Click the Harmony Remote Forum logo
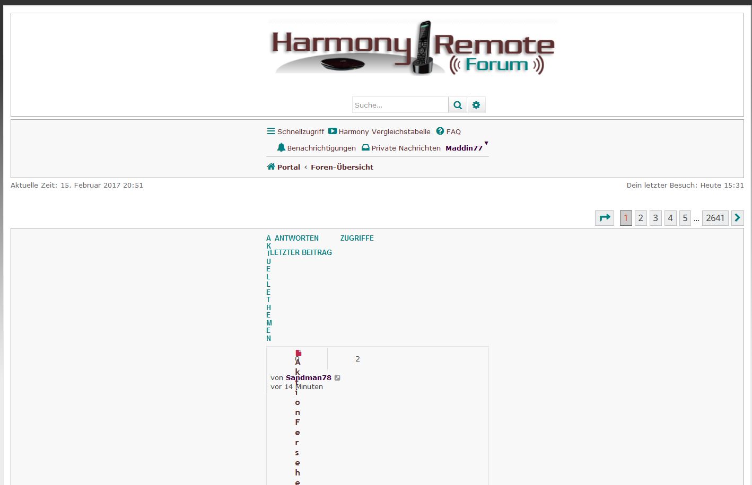 coord(413,48)
